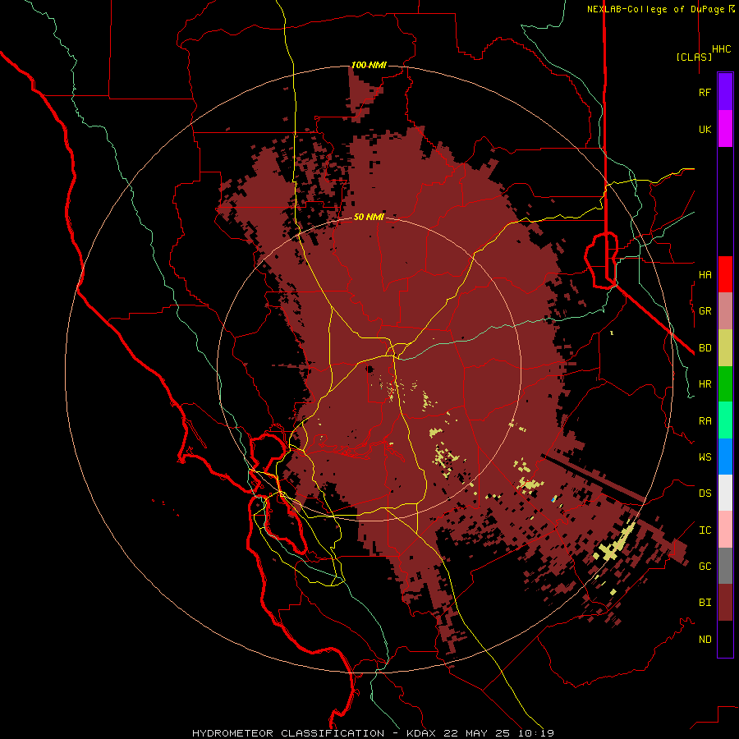Screen dimensions: 739x739
Task: Click the HHC product label
Action: (722, 49)
